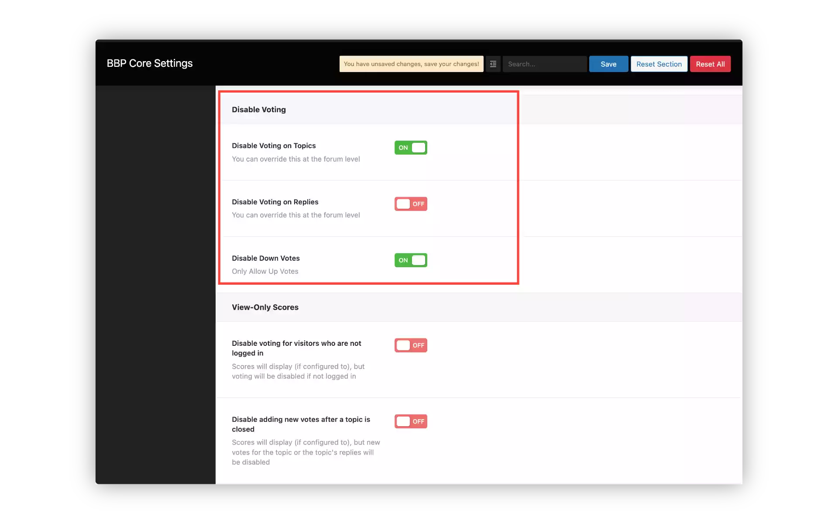Click the Reset All button
The image size is (838, 524).
pos(710,64)
